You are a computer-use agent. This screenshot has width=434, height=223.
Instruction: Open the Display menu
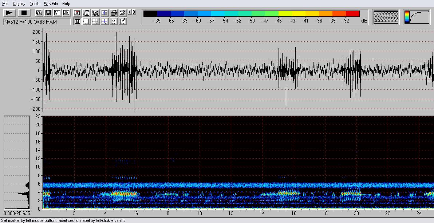19,4
